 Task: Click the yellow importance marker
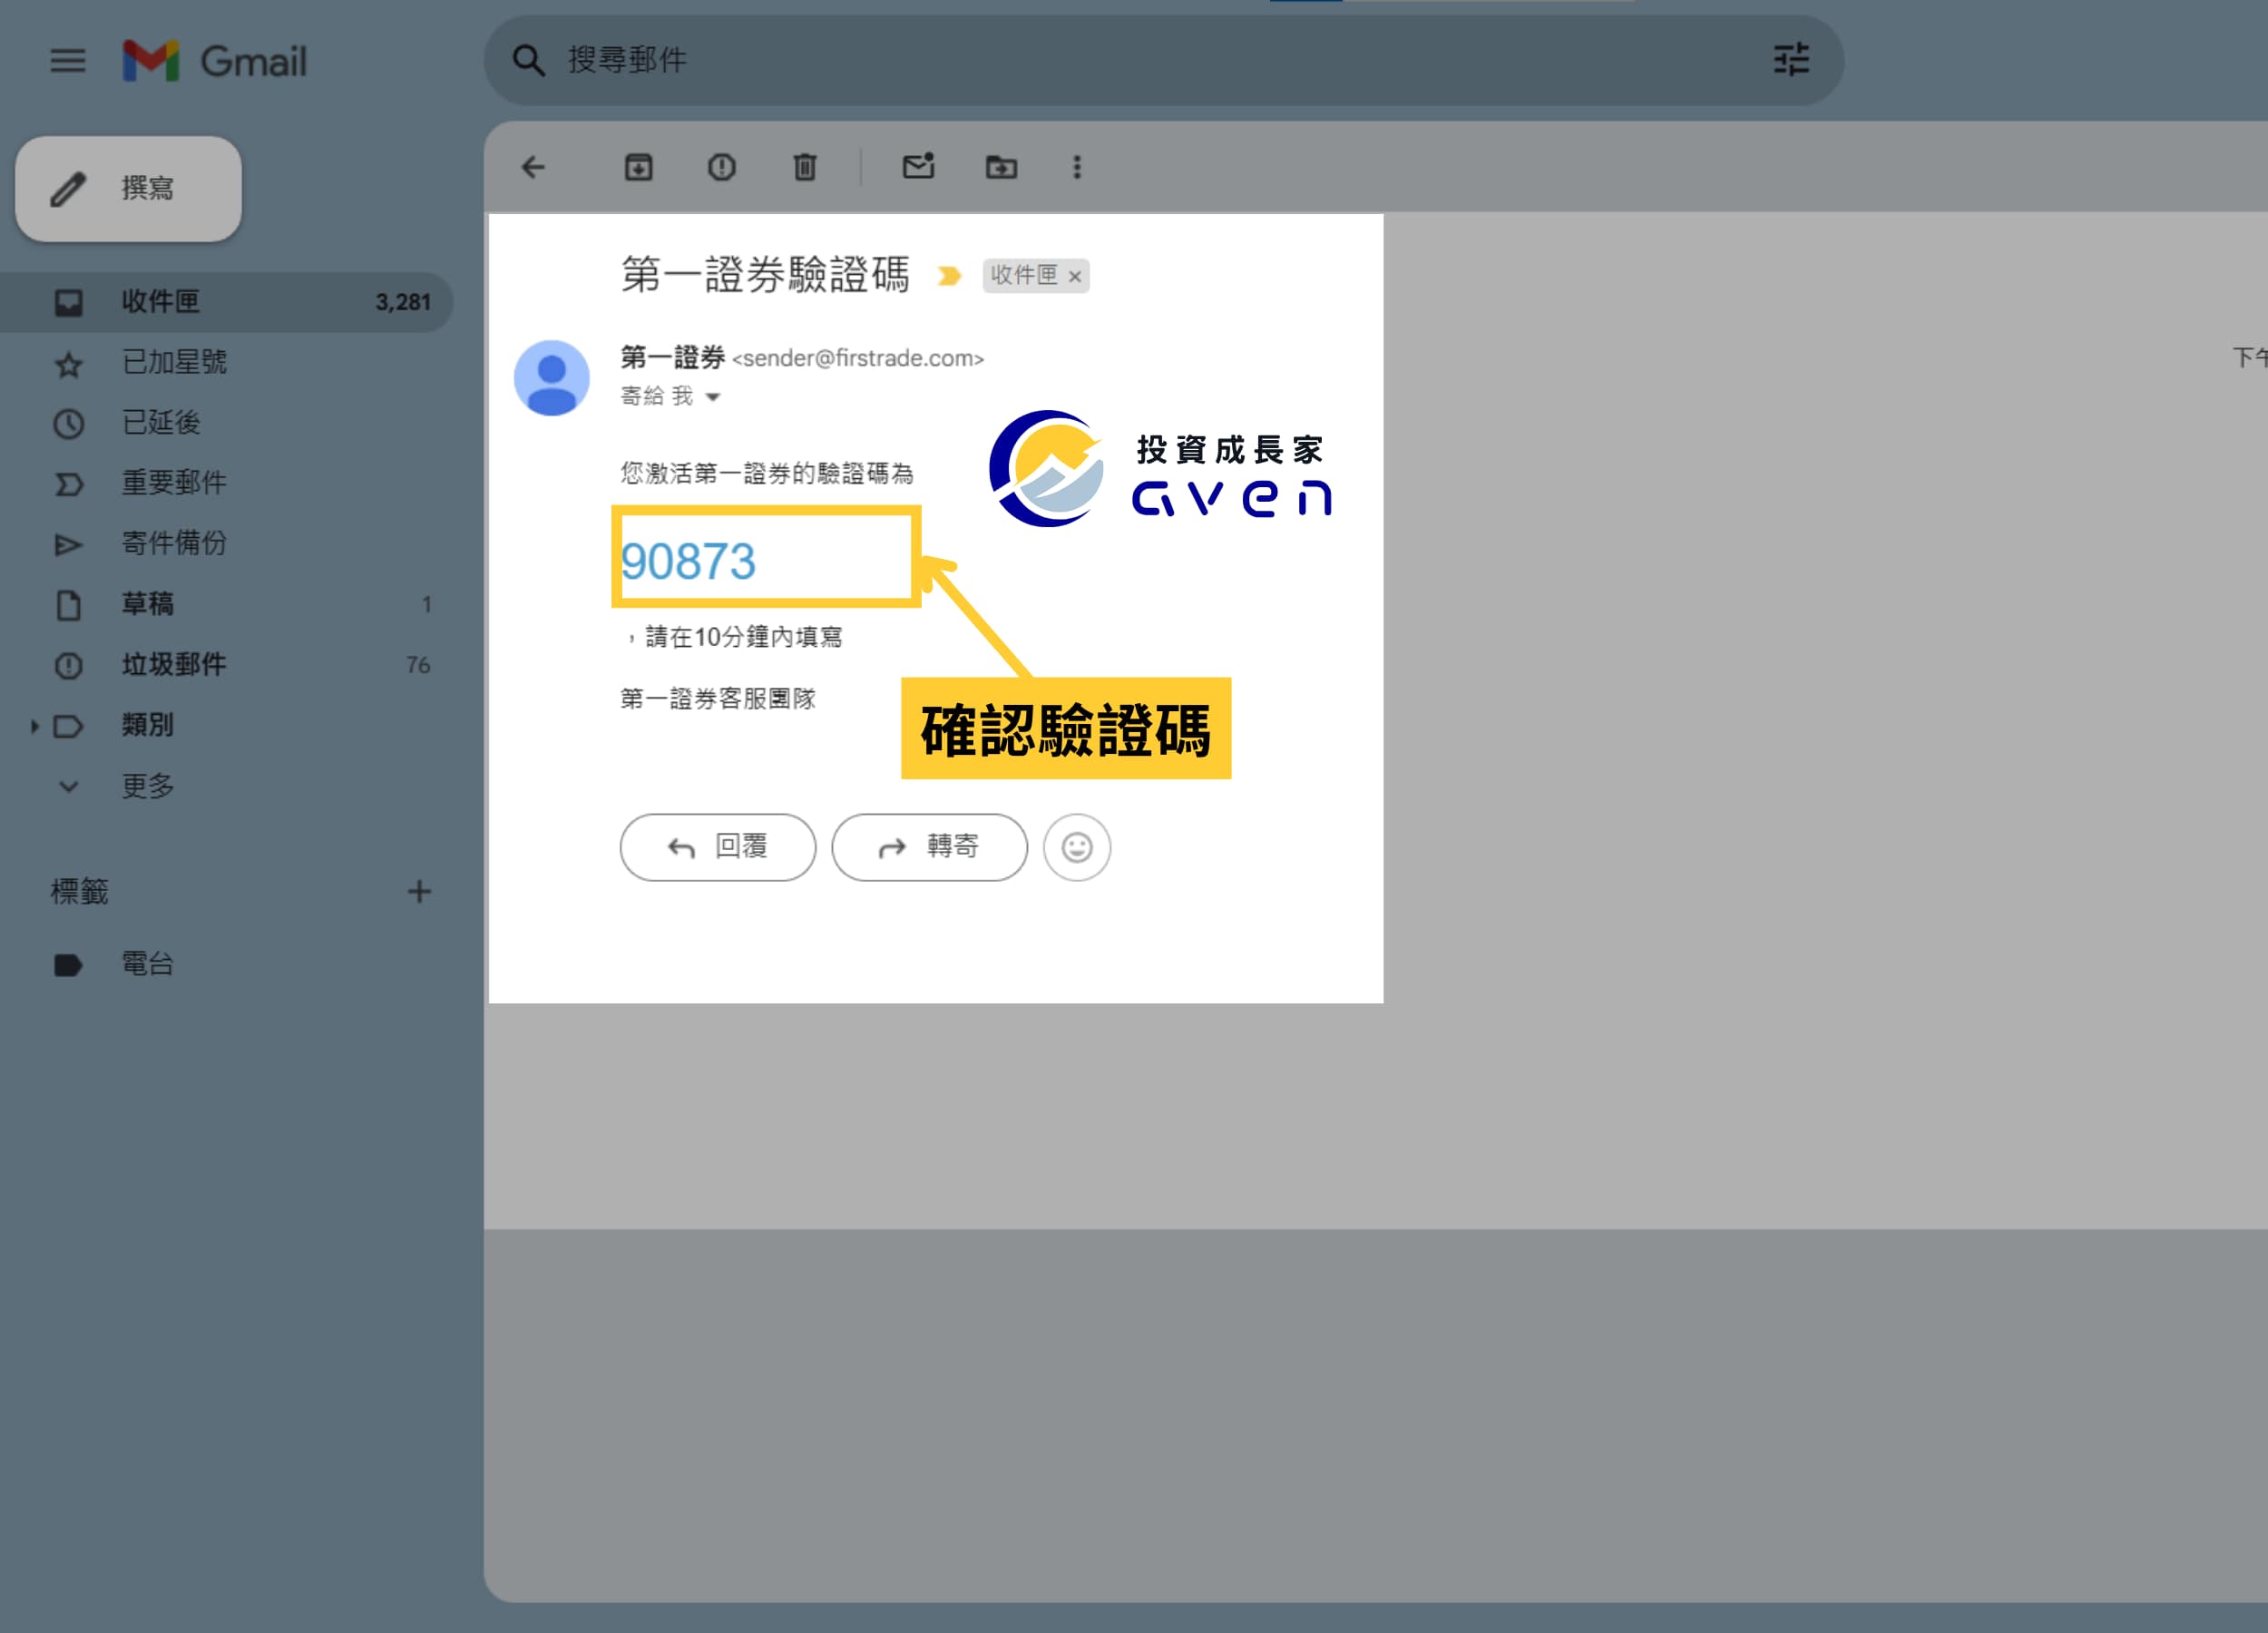pos(949,276)
